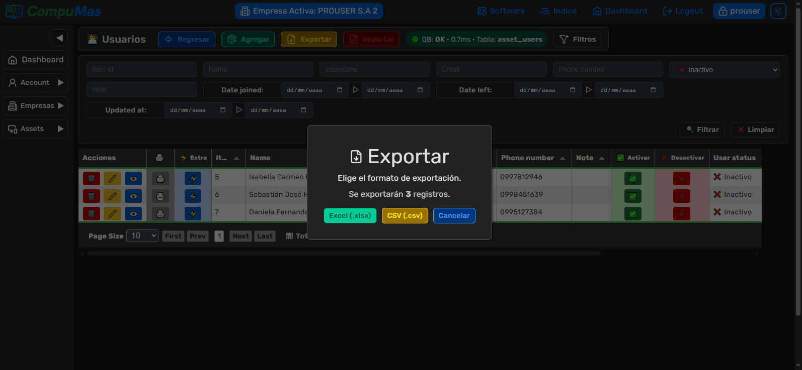802x370 pixels.
Task: Deactivate user with phone 0995127384
Action: (682, 213)
